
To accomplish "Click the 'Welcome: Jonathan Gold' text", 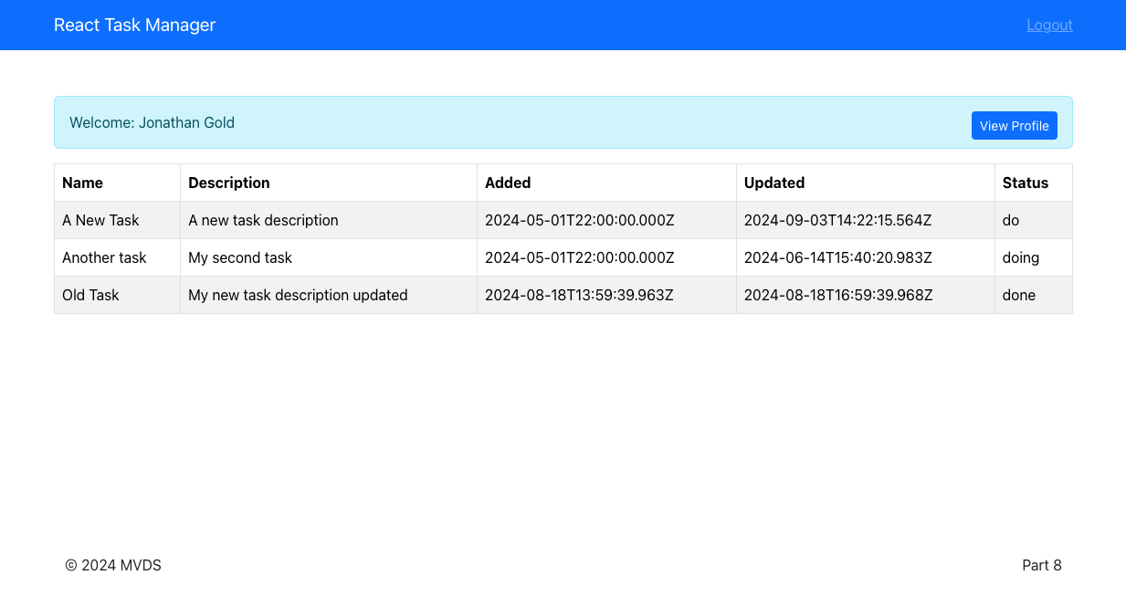I will coord(152,122).
